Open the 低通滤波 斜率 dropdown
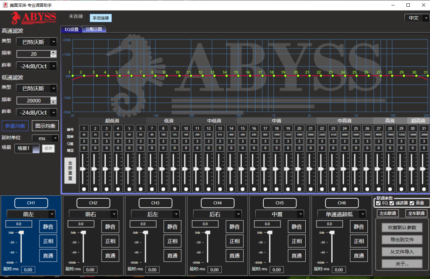 [37, 113]
